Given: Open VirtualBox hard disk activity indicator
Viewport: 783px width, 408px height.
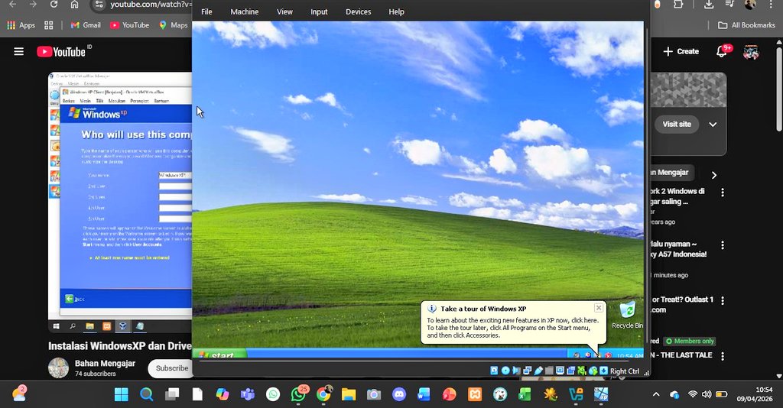Looking at the screenshot, I should click(x=494, y=371).
